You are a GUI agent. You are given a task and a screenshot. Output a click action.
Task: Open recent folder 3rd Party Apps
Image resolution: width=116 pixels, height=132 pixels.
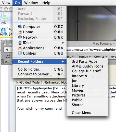click(87, 61)
